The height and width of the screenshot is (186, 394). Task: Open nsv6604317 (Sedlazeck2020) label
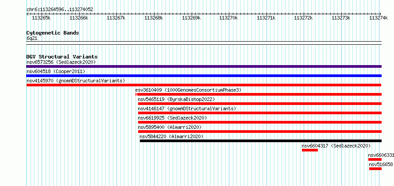click(x=336, y=146)
